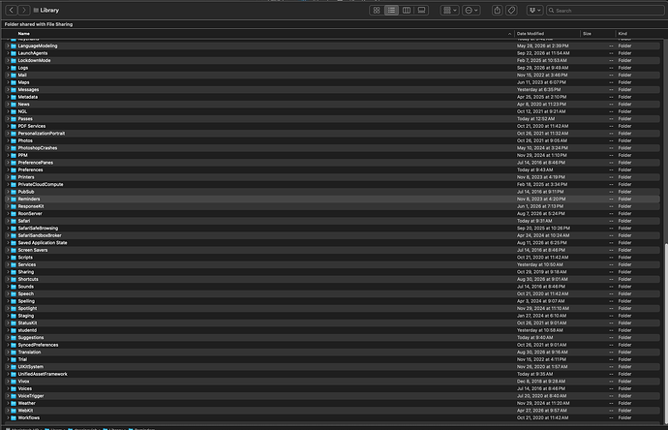668x430 pixels.
Task: Expand the Safari folder
Action: [x=8, y=221]
